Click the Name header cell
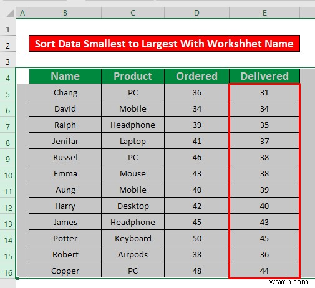This screenshot has height=288, width=315. click(x=65, y=76)
